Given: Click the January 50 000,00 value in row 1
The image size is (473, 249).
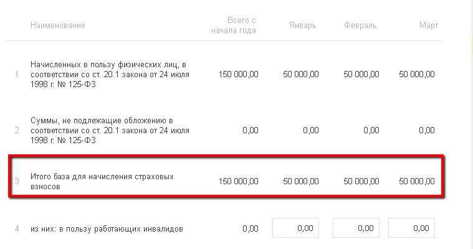Looking at the screenshot, I should click(x=300, y=74).
